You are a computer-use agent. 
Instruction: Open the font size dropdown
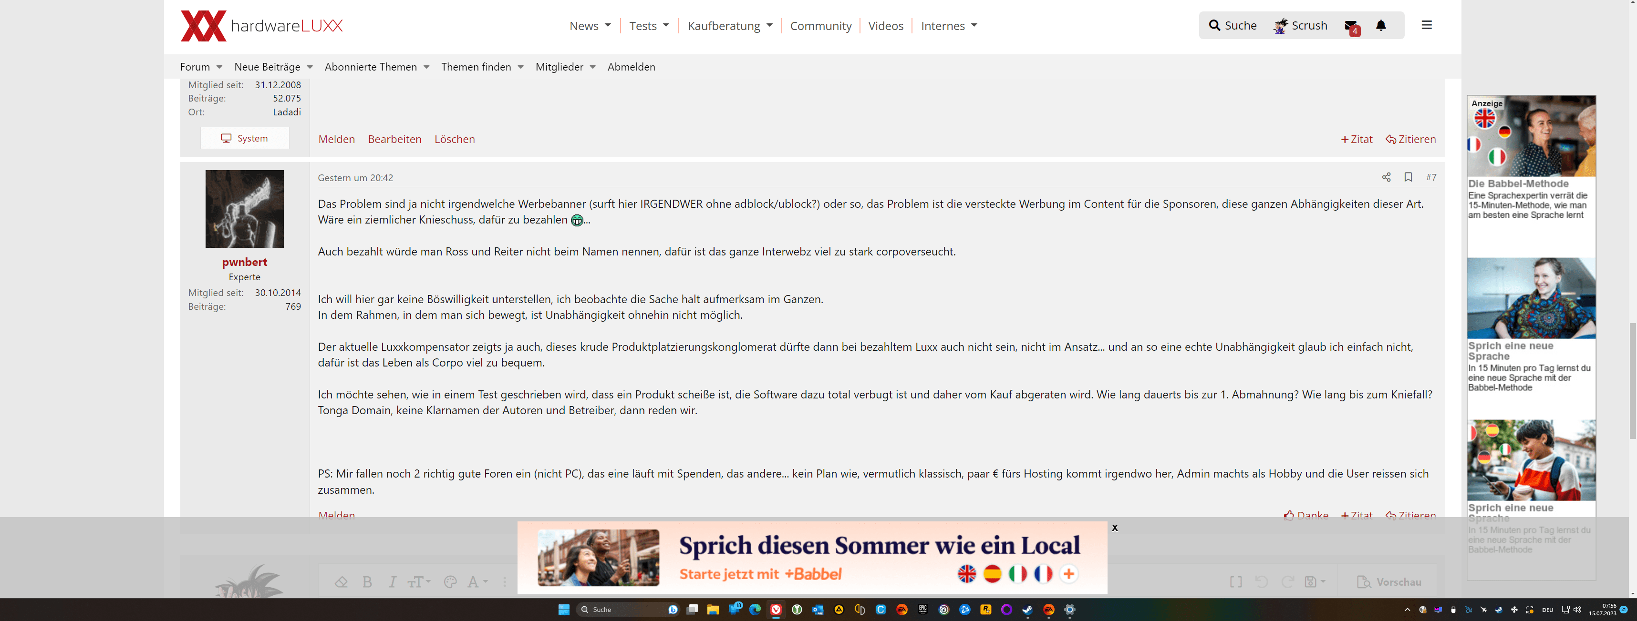pyautogui.click(x=419, y=581)
